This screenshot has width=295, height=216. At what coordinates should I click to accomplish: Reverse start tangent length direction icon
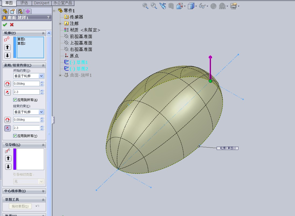(x=8, y=92)
